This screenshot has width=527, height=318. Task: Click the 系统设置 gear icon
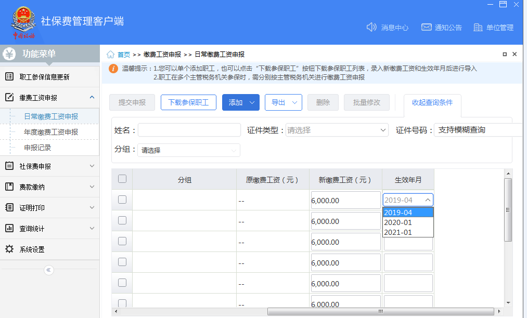(9, 249)
